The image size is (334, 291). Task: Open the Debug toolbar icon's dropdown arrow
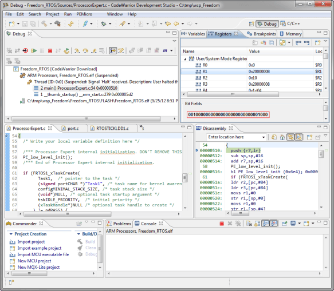click(x=110, y=23)
